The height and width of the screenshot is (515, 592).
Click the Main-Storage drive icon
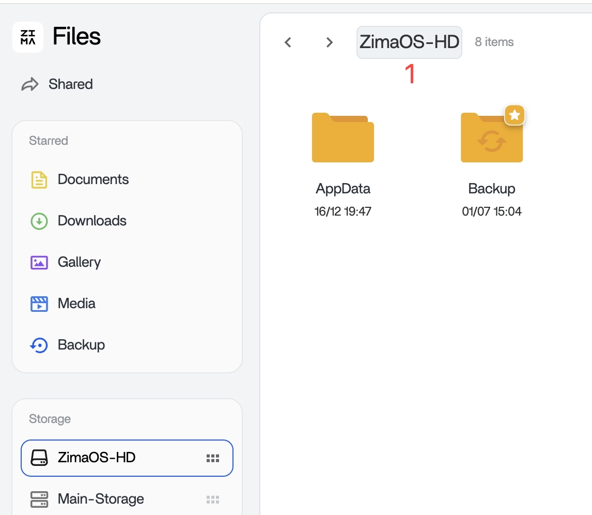tap(39, 499)
